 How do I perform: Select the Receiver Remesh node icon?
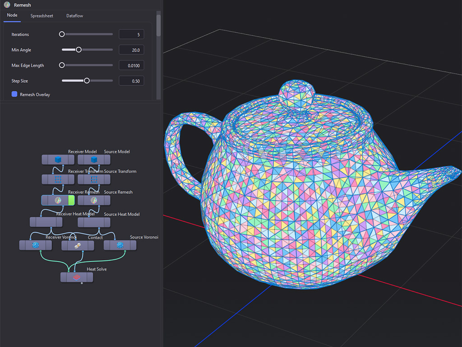coord(58,200)
